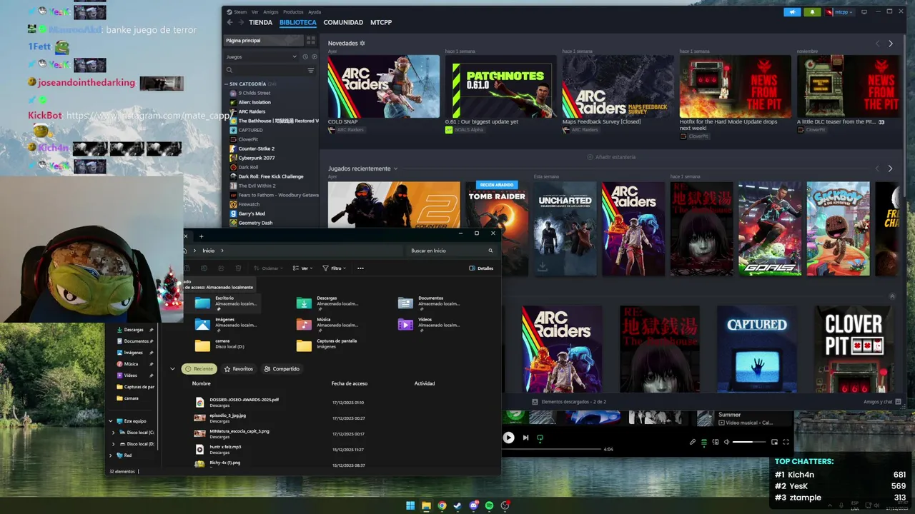Image resolution: width=915 pixels, height=514 pixels.
Task: Select the Compartido filter chip
Action: pyautogui.click(x=282, y=369)
